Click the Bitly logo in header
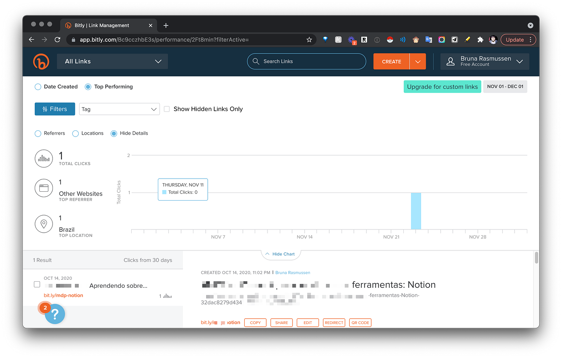 (41, 62)
